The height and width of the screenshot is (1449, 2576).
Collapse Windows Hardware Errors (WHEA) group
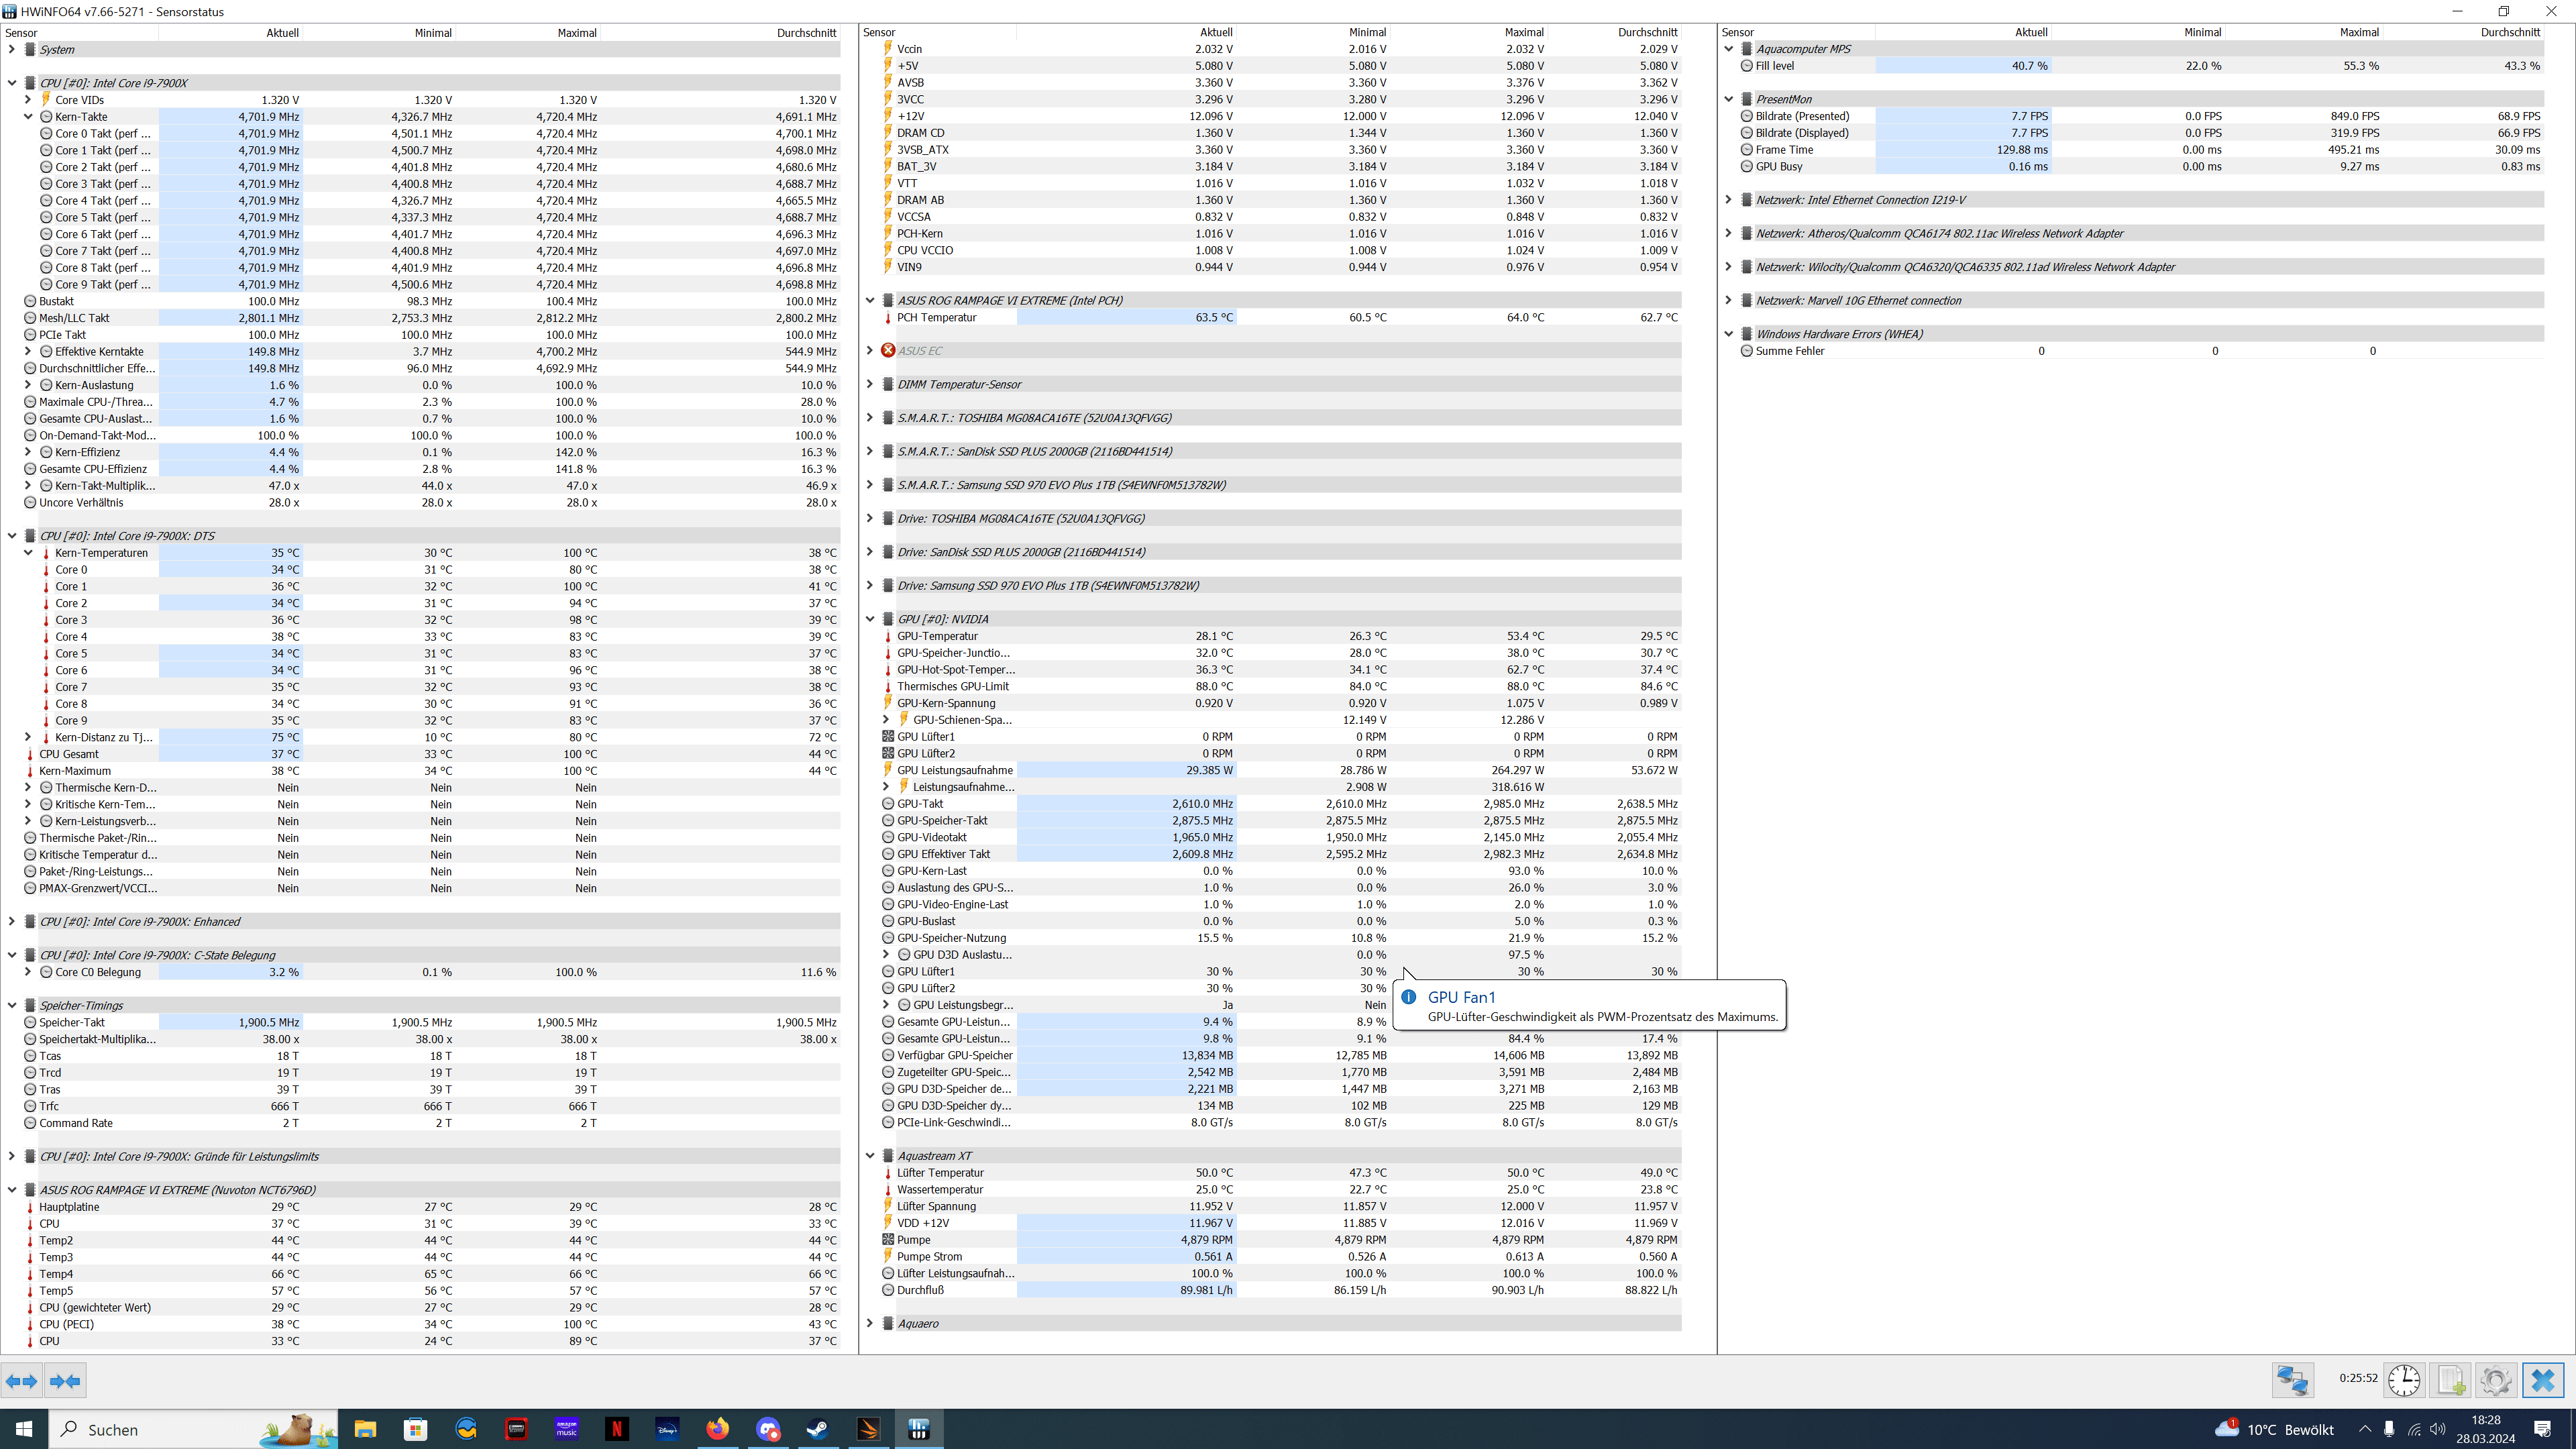coord(1728,334)
